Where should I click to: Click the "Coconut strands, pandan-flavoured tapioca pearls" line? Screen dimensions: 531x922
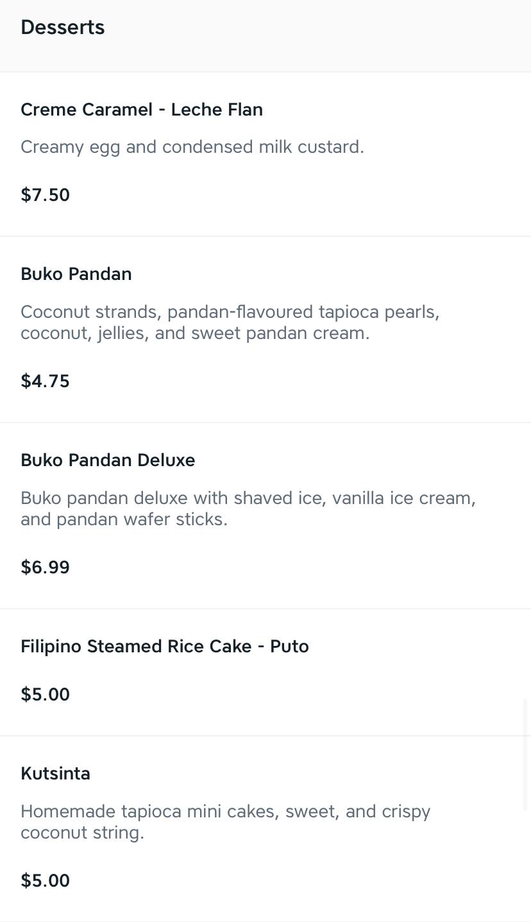(x=230, y=312)
